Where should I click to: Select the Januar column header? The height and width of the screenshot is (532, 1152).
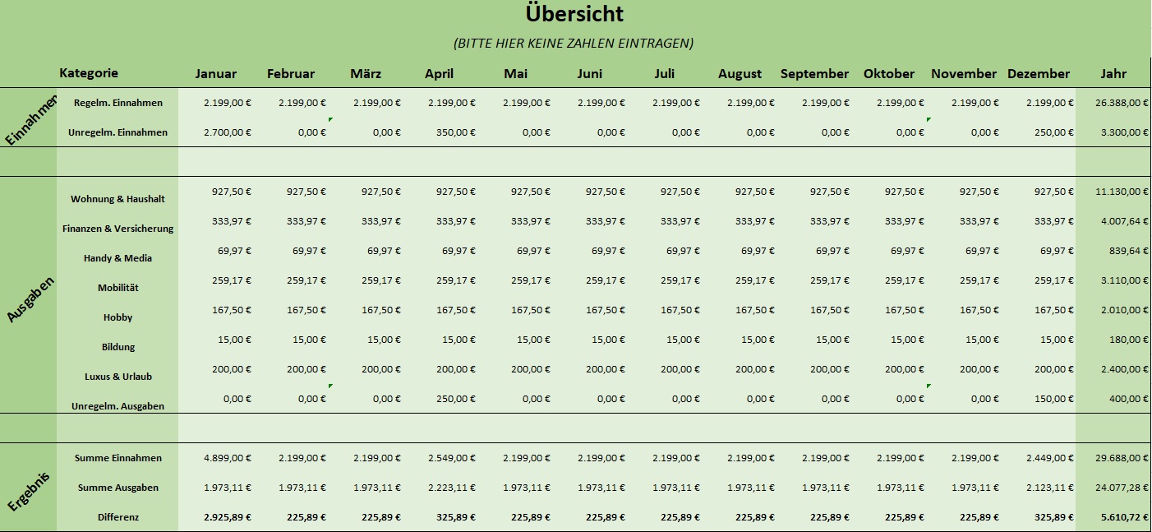[x=215, y=74]
